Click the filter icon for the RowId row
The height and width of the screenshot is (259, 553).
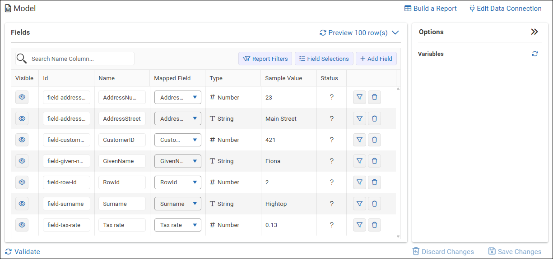click(359, 182)
